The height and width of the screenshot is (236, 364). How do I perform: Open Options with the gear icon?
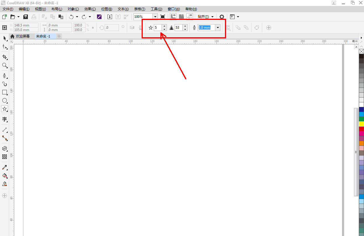click(222, 17)
